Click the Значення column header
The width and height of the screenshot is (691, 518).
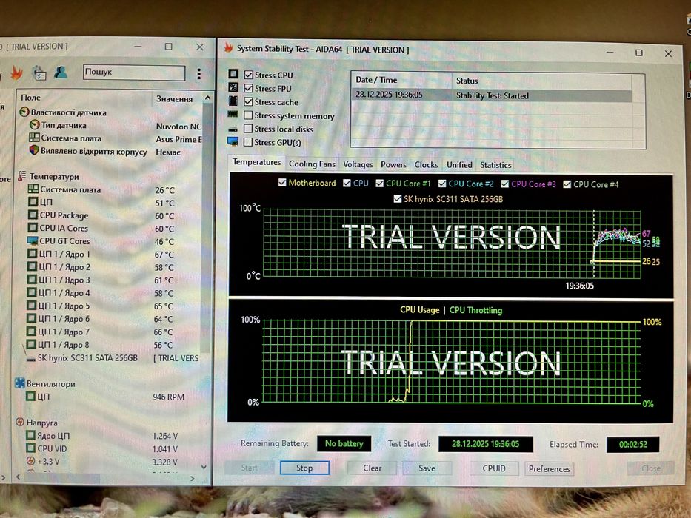coord(178,98)
